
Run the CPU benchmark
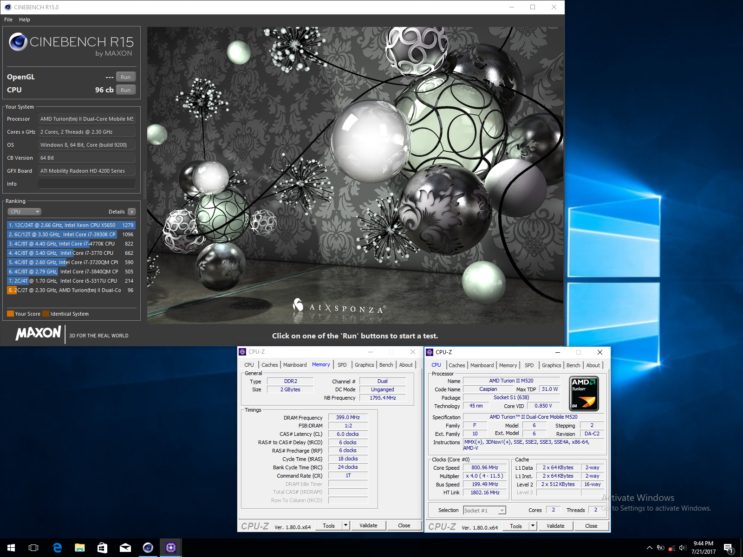coord(125,90)
